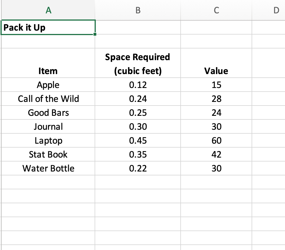Select the 'Item' header cell
Screen dimensions: 285x250
coord(48,63)
